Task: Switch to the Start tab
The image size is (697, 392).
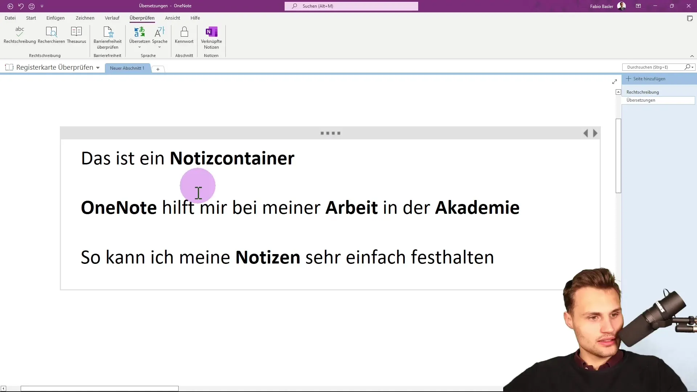Action: click(x=31, y=18)
